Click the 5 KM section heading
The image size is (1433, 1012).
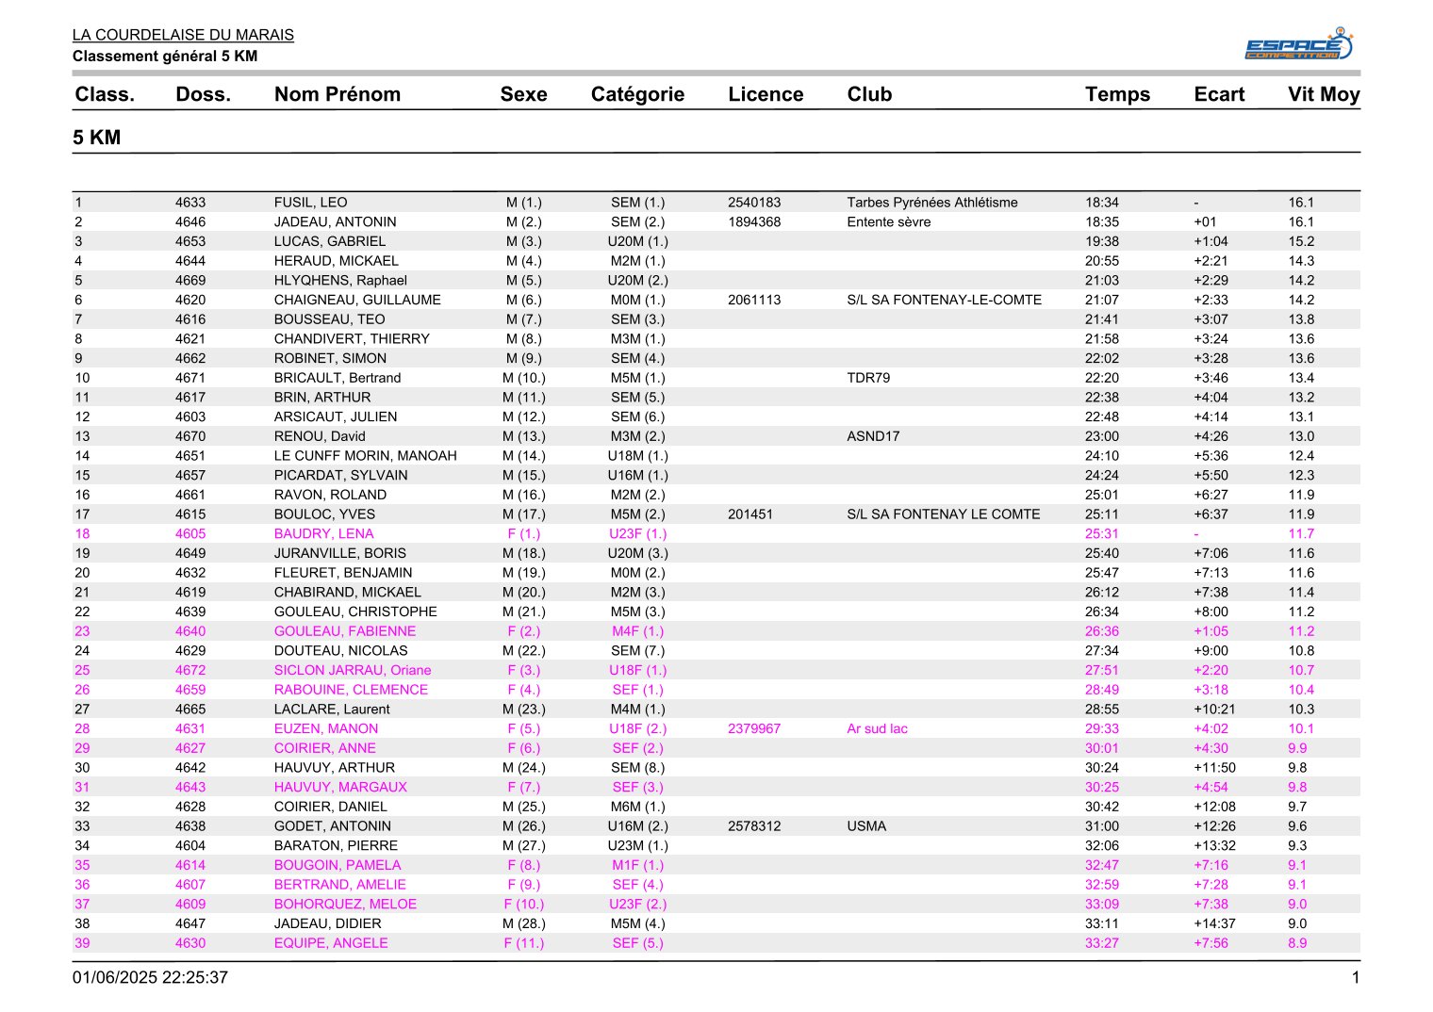click(97, 138)
